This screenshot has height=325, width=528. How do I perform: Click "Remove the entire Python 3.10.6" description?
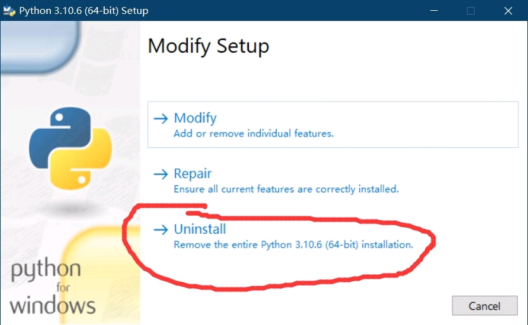tap(293, 244)
